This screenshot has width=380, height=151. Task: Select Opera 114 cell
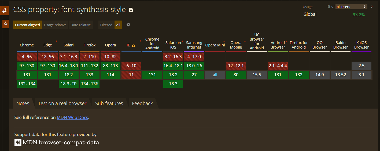110,75
